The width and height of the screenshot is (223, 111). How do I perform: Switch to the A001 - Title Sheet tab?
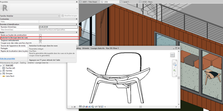coord(89,2)
